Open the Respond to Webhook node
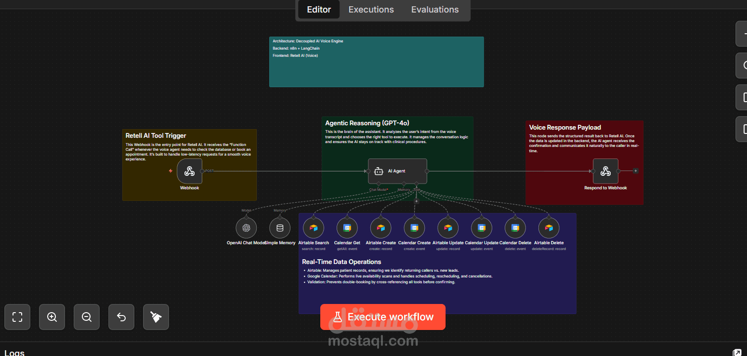747x356 pixels. pyautogui.click(x=605, y=171)
